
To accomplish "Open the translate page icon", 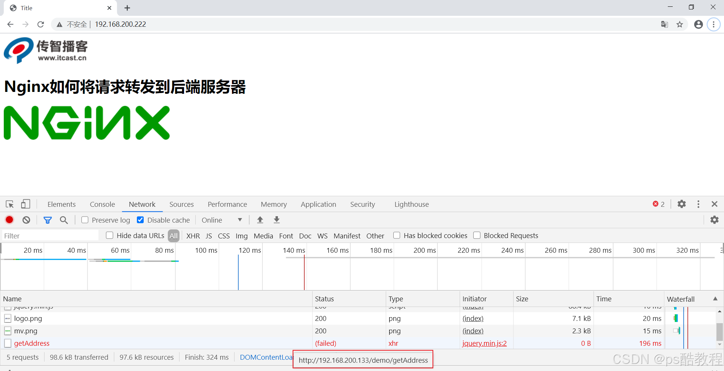I will click(x=664, y=24).
